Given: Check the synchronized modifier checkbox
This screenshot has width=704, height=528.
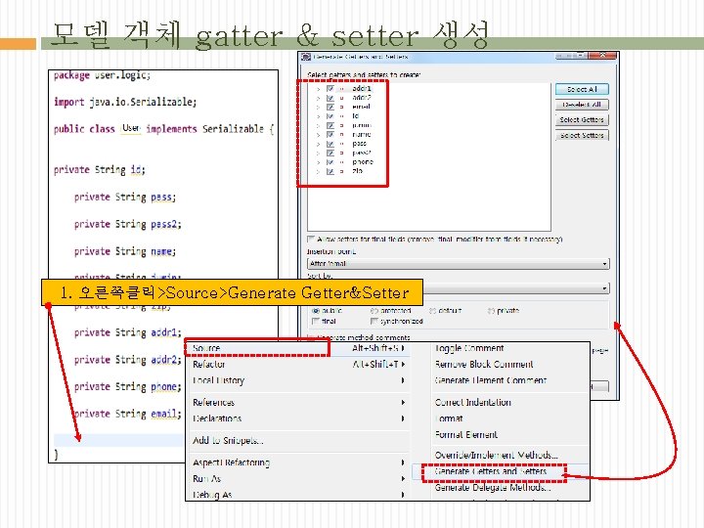Looking at the screenshot, I should point(374,321).
